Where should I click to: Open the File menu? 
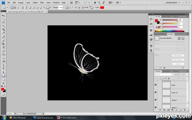(8, 3)
